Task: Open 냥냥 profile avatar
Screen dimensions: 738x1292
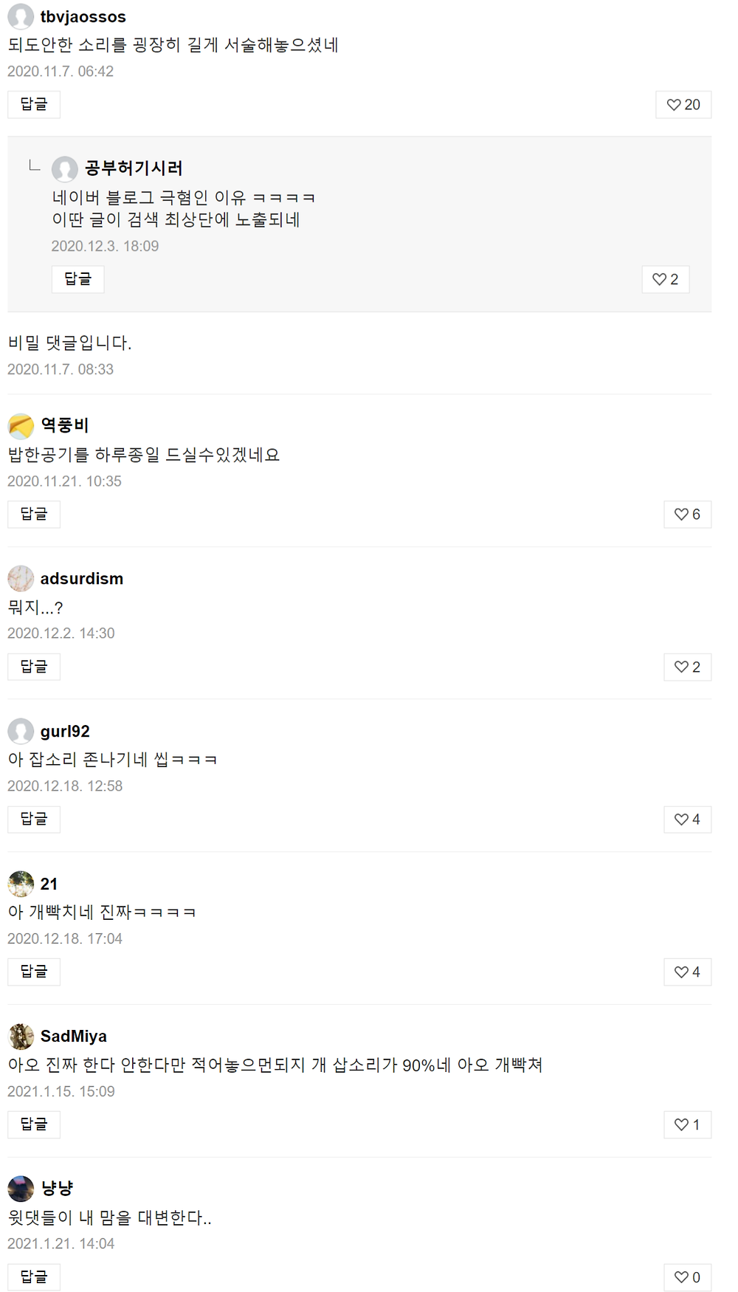Action: [x=21, y=1189]
